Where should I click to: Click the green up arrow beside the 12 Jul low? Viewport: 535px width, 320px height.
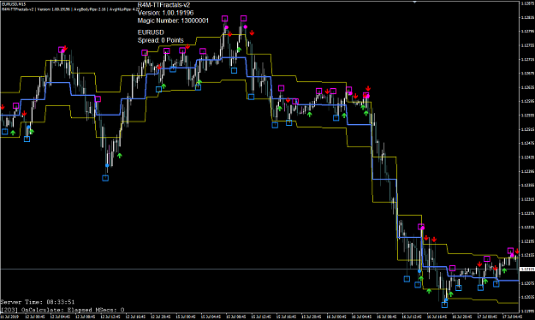click(120, 156)
